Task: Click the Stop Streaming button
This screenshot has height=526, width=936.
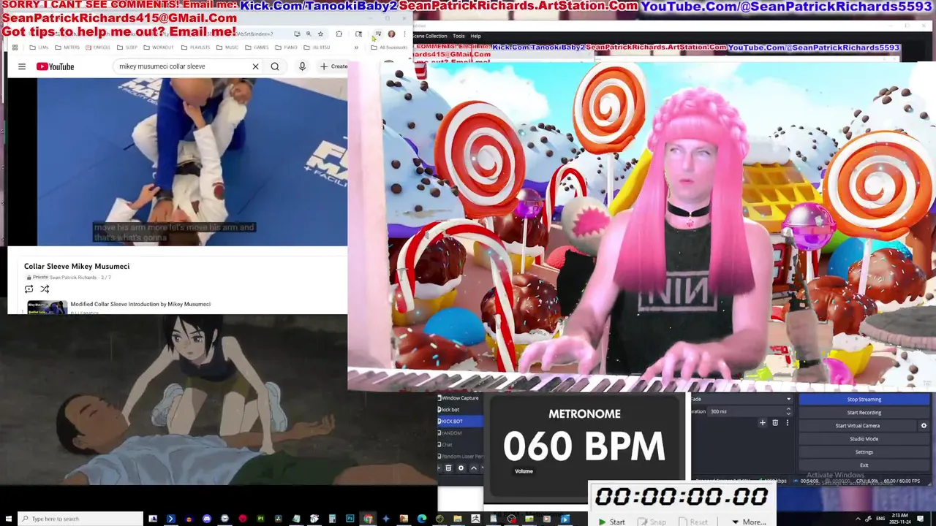Action: tap(864, 400)
